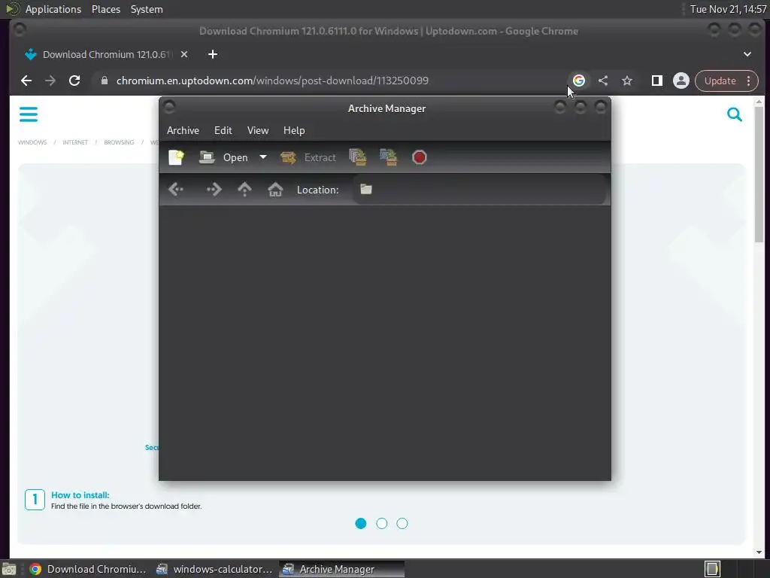The width and height of the screenshot is (770, 578).
Task: Click the INTERNET breadcrumb link
Action: (x=75, y=142)
